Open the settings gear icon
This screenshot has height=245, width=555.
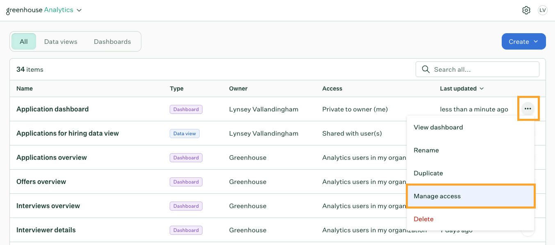(x=526, y=10)
